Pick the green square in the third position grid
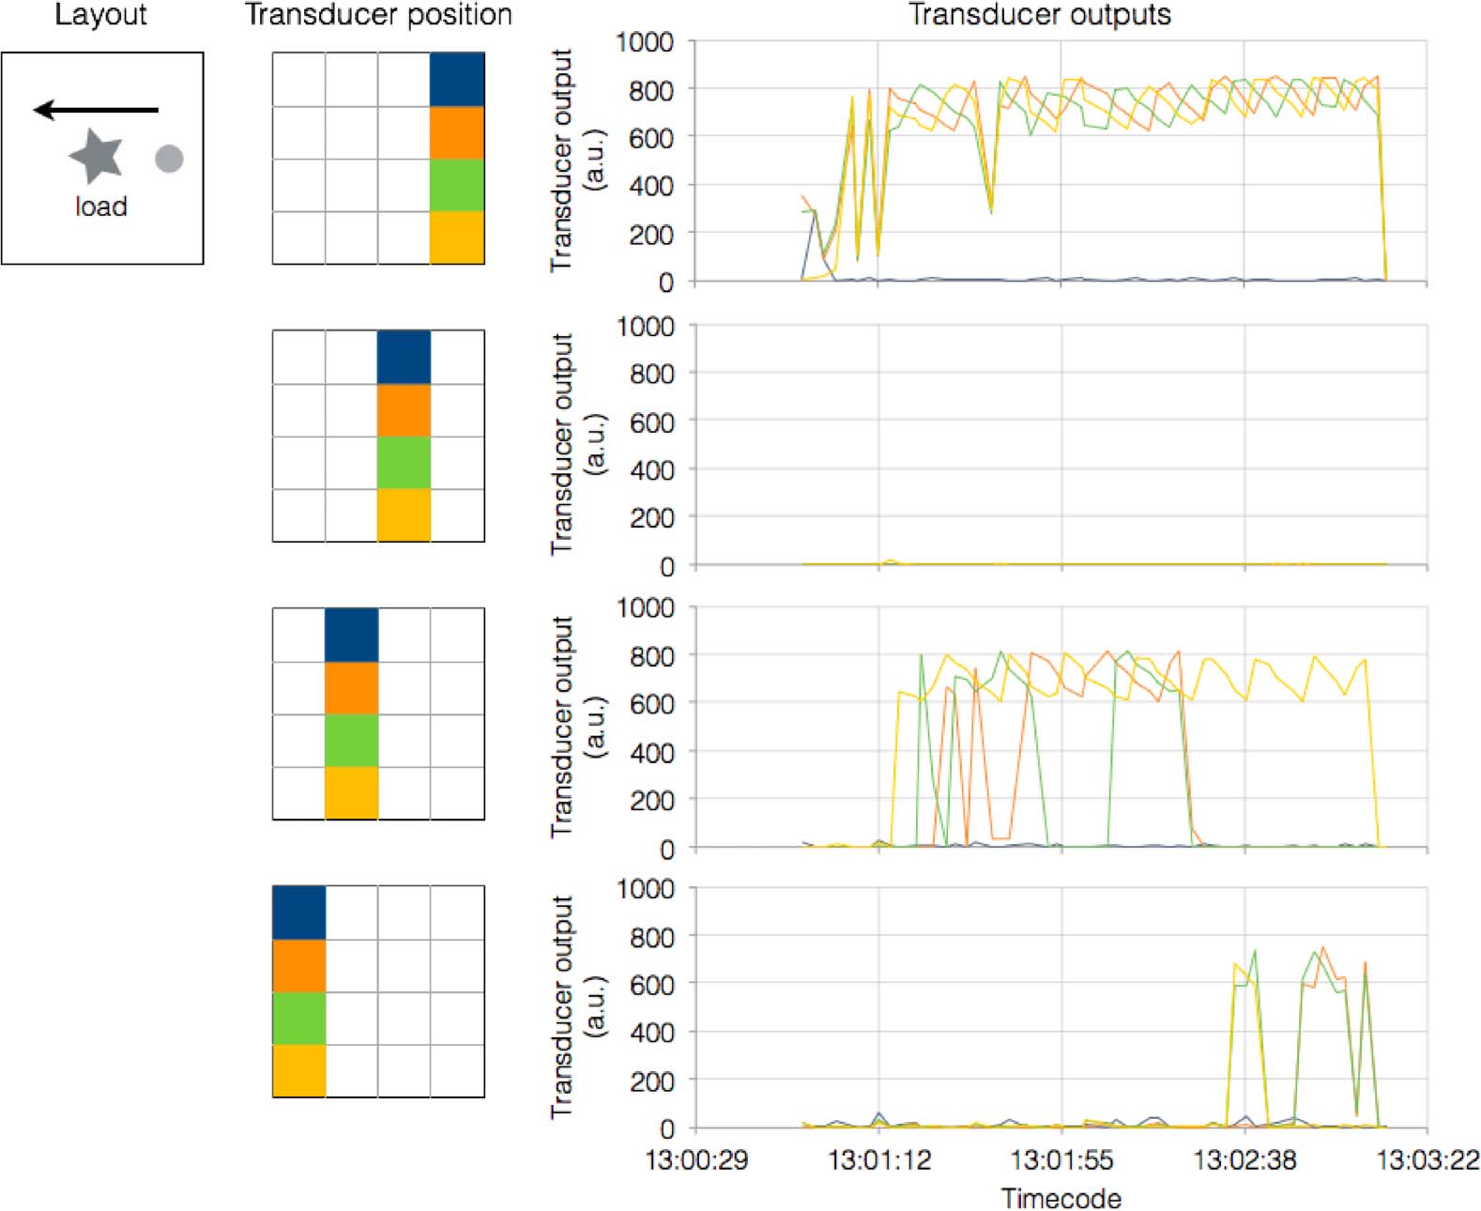This screenshot has height=1211, width=1481. (352, 741)
